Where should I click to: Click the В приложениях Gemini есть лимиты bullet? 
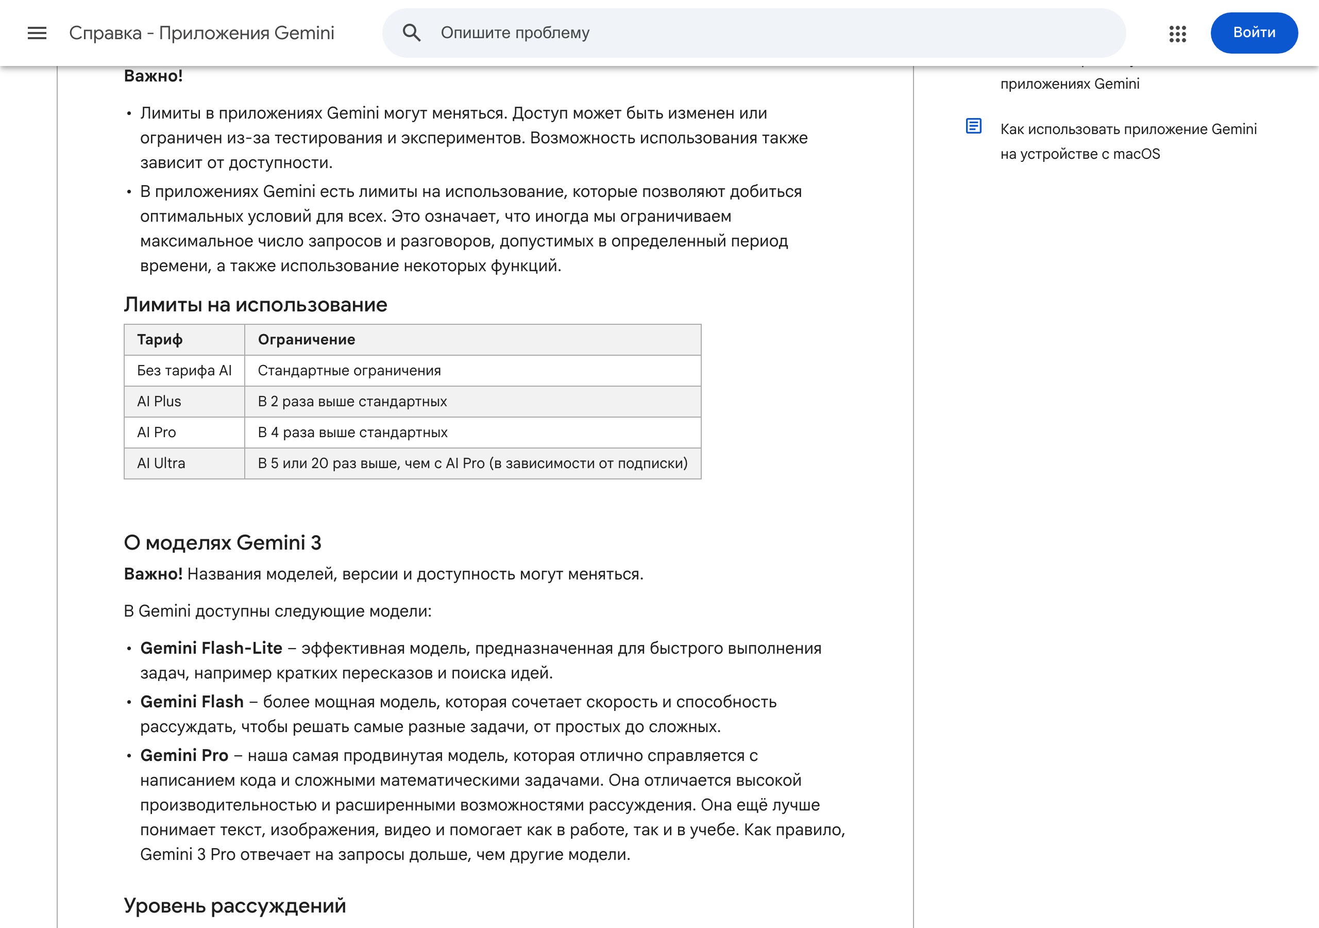(x=471, y=229)
